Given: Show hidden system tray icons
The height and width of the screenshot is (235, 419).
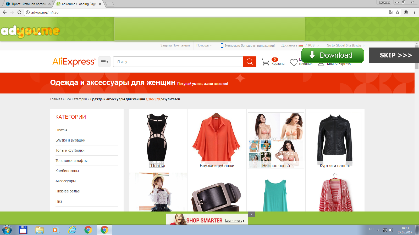Looking at the screenshot, I should pos(378,230).
